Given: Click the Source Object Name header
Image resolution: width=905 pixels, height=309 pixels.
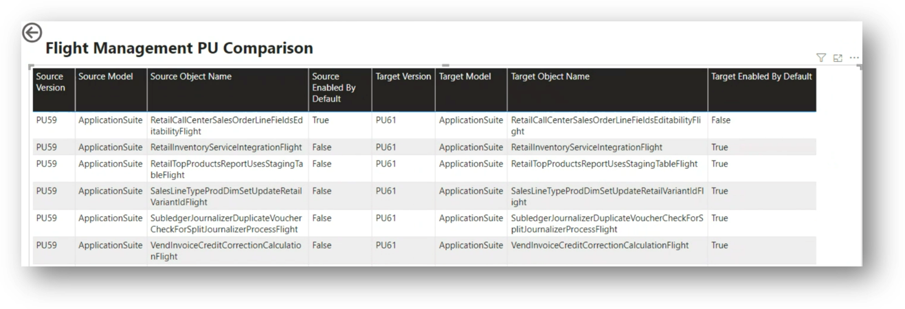Looking at the screenshot, I should 191,77.
